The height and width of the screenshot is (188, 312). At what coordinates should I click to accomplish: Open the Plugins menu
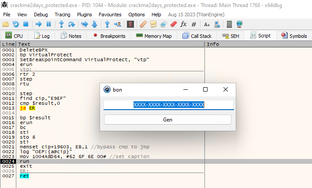(84, 15)
